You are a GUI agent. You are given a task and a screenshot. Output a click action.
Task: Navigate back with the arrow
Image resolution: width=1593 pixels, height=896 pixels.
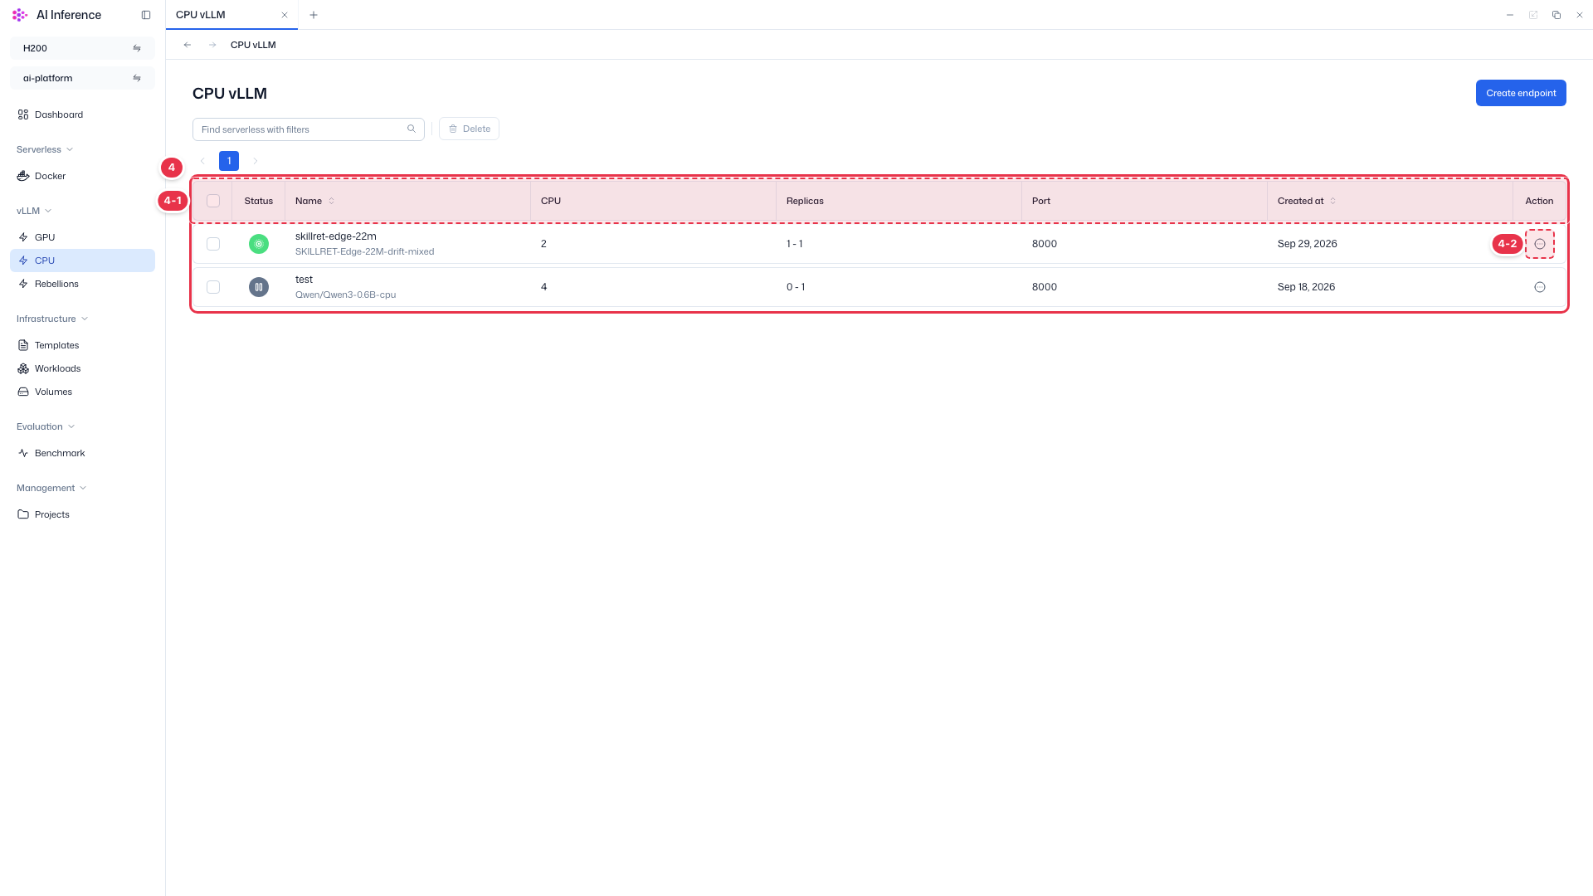click(x=188, y=45)
